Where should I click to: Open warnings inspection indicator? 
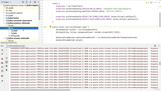pos(147,3)
